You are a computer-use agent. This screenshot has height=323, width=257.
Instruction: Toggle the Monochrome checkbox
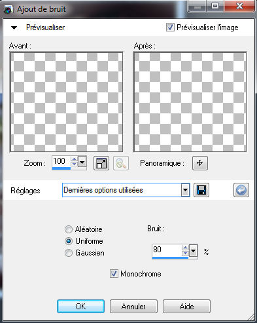coord(114,274)
